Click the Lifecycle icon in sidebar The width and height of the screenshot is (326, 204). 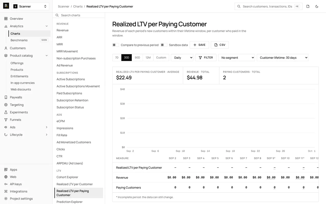[6, 135]
